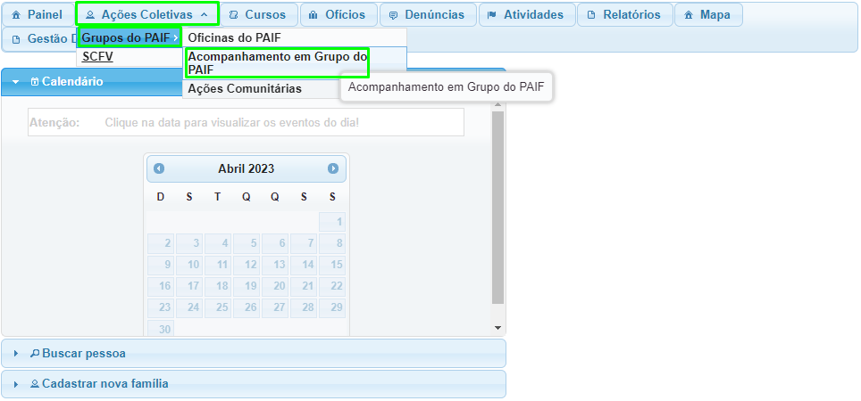
Task: Click the Painel home icon
Action: (16, 15)
